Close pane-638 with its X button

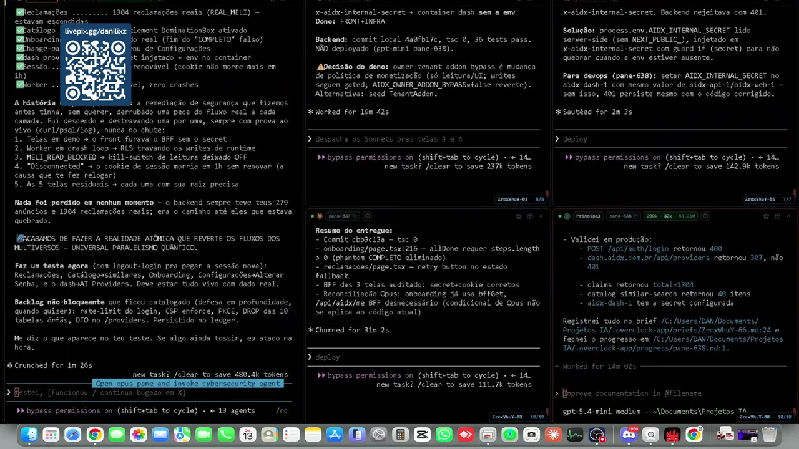(x=788, y=216)
